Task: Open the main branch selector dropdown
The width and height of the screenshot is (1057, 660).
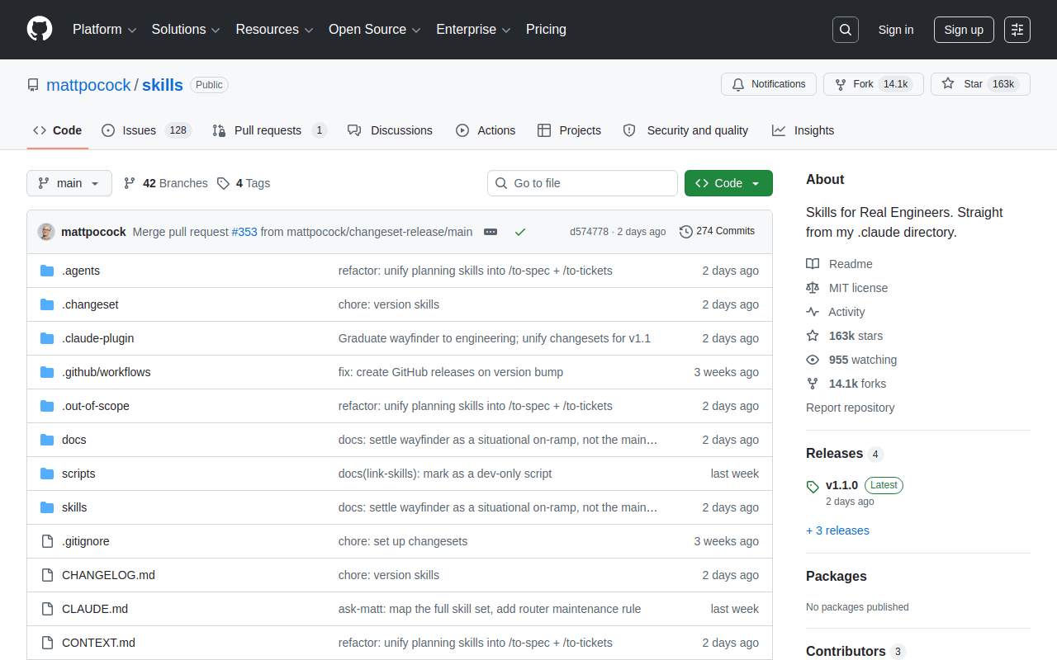Action: coord(69,183)
